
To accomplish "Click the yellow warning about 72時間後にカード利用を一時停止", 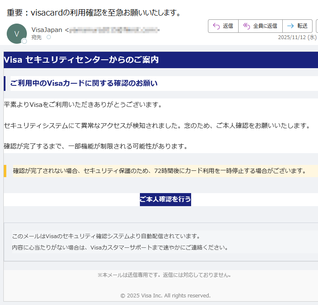I will pos(160,171).
